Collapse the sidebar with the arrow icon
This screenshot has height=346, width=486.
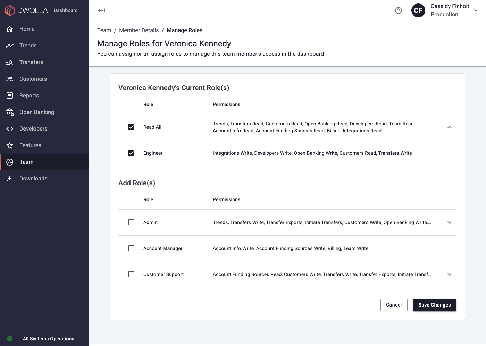101,10
